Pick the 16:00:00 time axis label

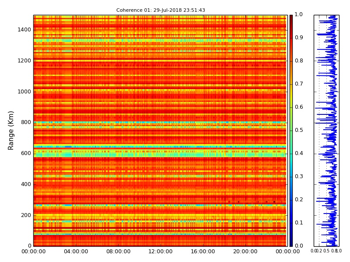pos(203,252)
